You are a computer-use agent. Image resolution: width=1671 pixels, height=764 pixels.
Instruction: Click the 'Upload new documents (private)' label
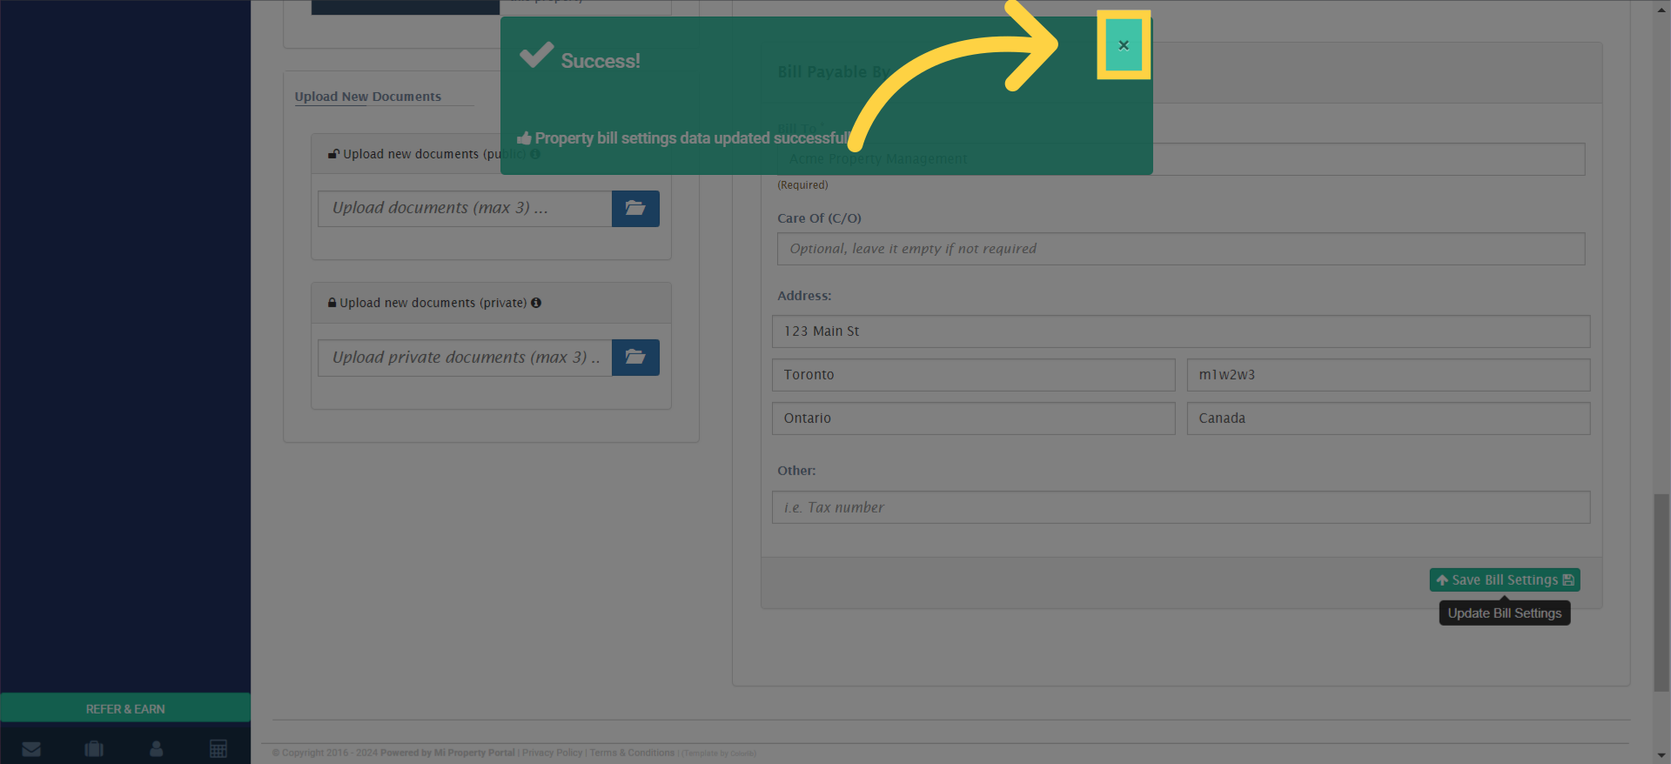[x=433, y=303]
